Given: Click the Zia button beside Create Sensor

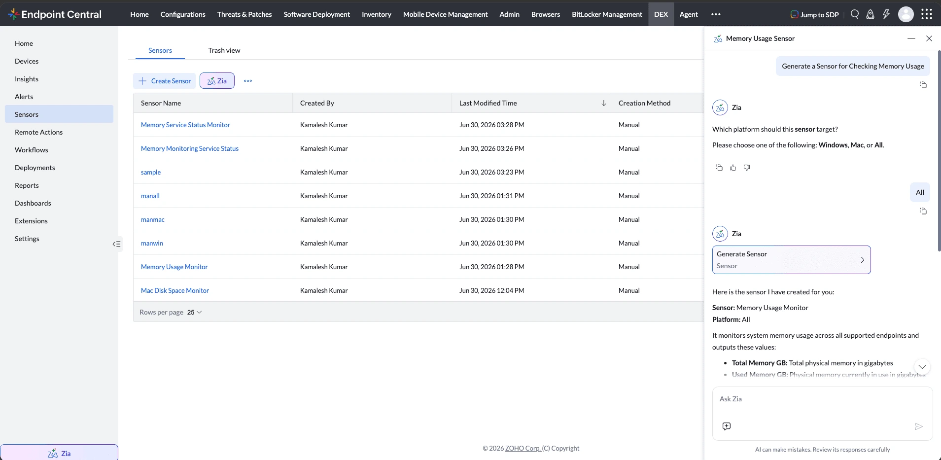Looking at the screenshot, I should coord(217,81).
